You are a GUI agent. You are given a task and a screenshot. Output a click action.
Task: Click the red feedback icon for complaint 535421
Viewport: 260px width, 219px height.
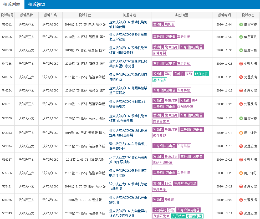pos(241,186)
